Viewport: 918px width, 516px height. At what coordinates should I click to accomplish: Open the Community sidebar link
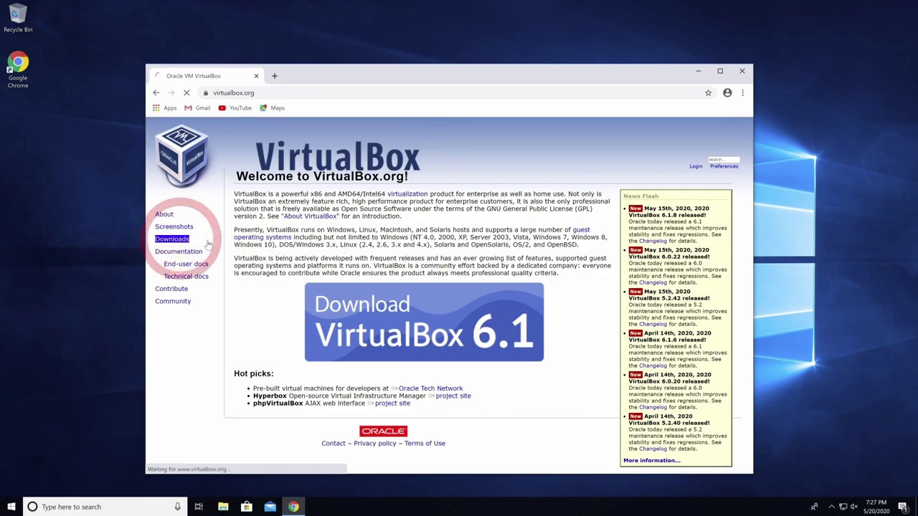tap(173, 301)
